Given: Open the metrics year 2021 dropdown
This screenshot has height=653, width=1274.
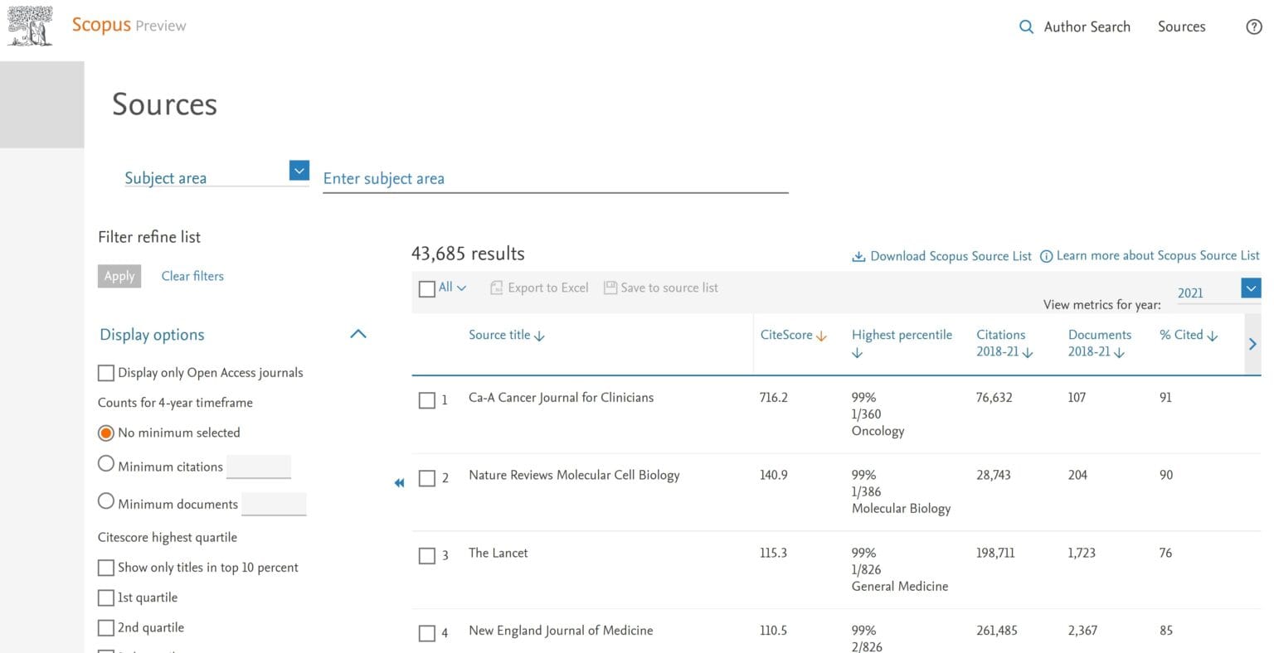Looking at the screenshot, I should pyautogui.click(x=1251, y=288).
